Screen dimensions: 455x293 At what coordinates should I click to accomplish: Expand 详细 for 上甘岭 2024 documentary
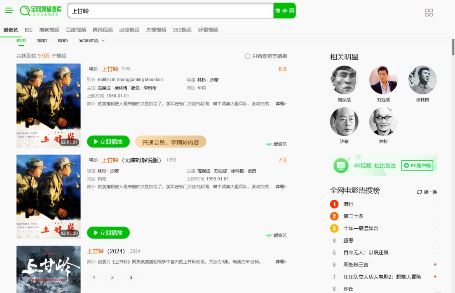point(281,262)
